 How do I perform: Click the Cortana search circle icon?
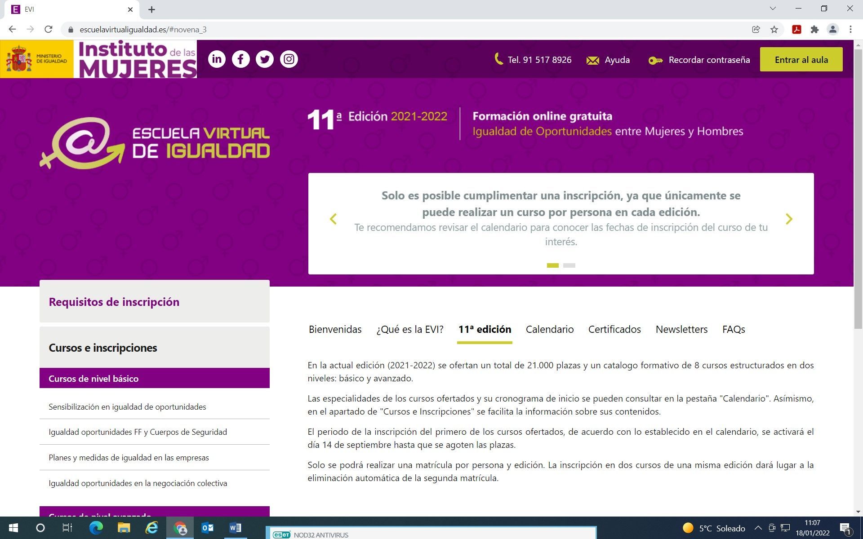40,528
